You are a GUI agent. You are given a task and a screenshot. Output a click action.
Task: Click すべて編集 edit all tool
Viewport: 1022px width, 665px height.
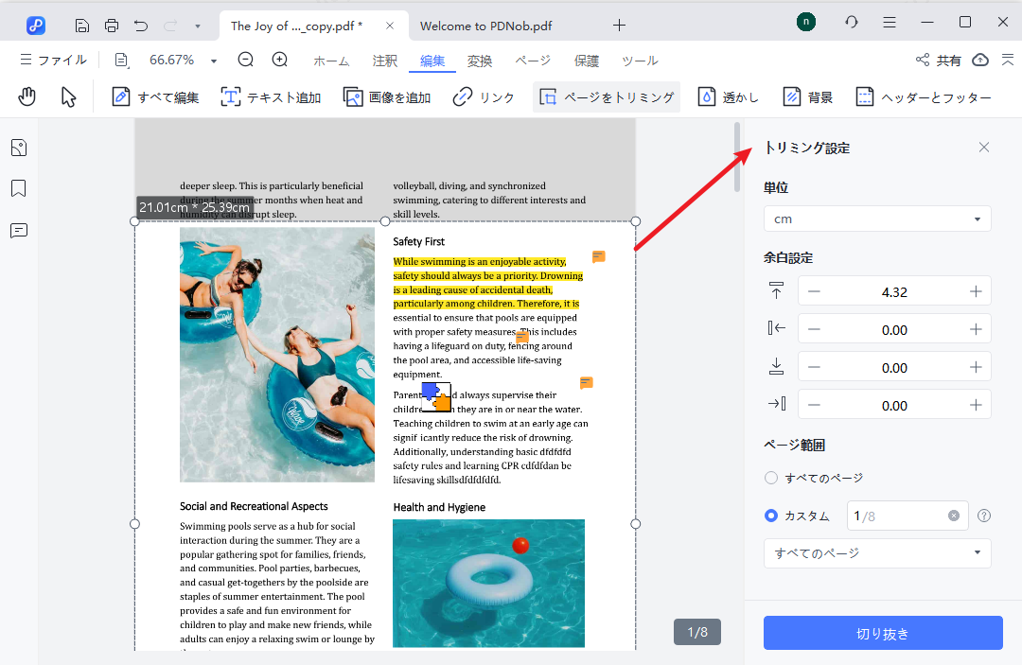[x=155, y=97]
